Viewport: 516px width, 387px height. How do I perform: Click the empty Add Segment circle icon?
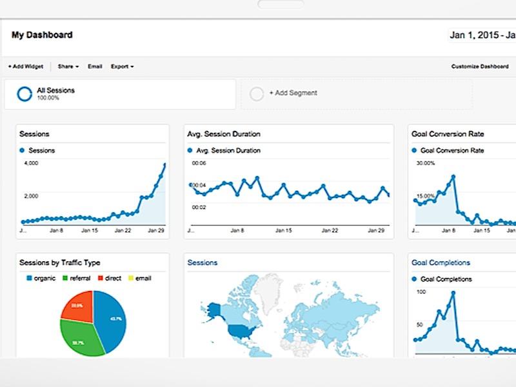pos(257,94)
